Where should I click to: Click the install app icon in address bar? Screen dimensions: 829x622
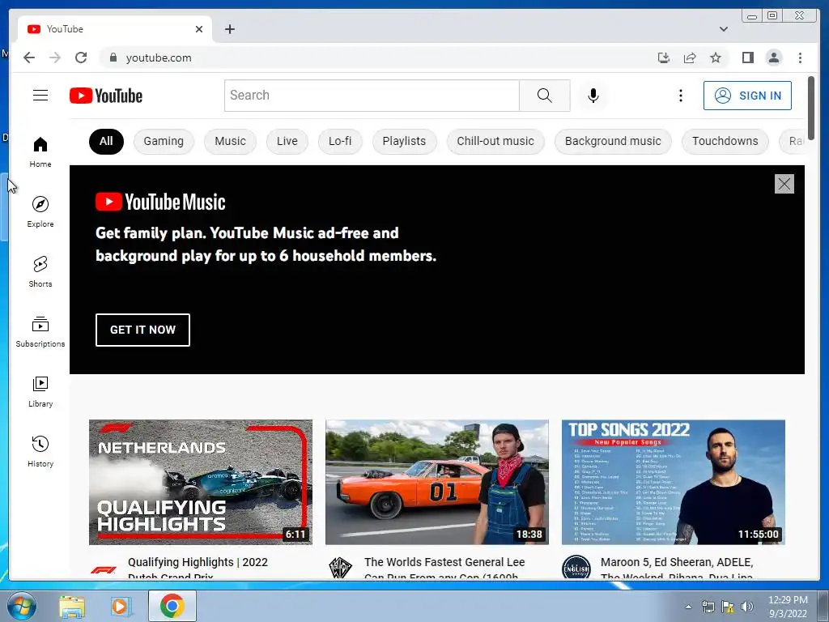click(664, 58)
